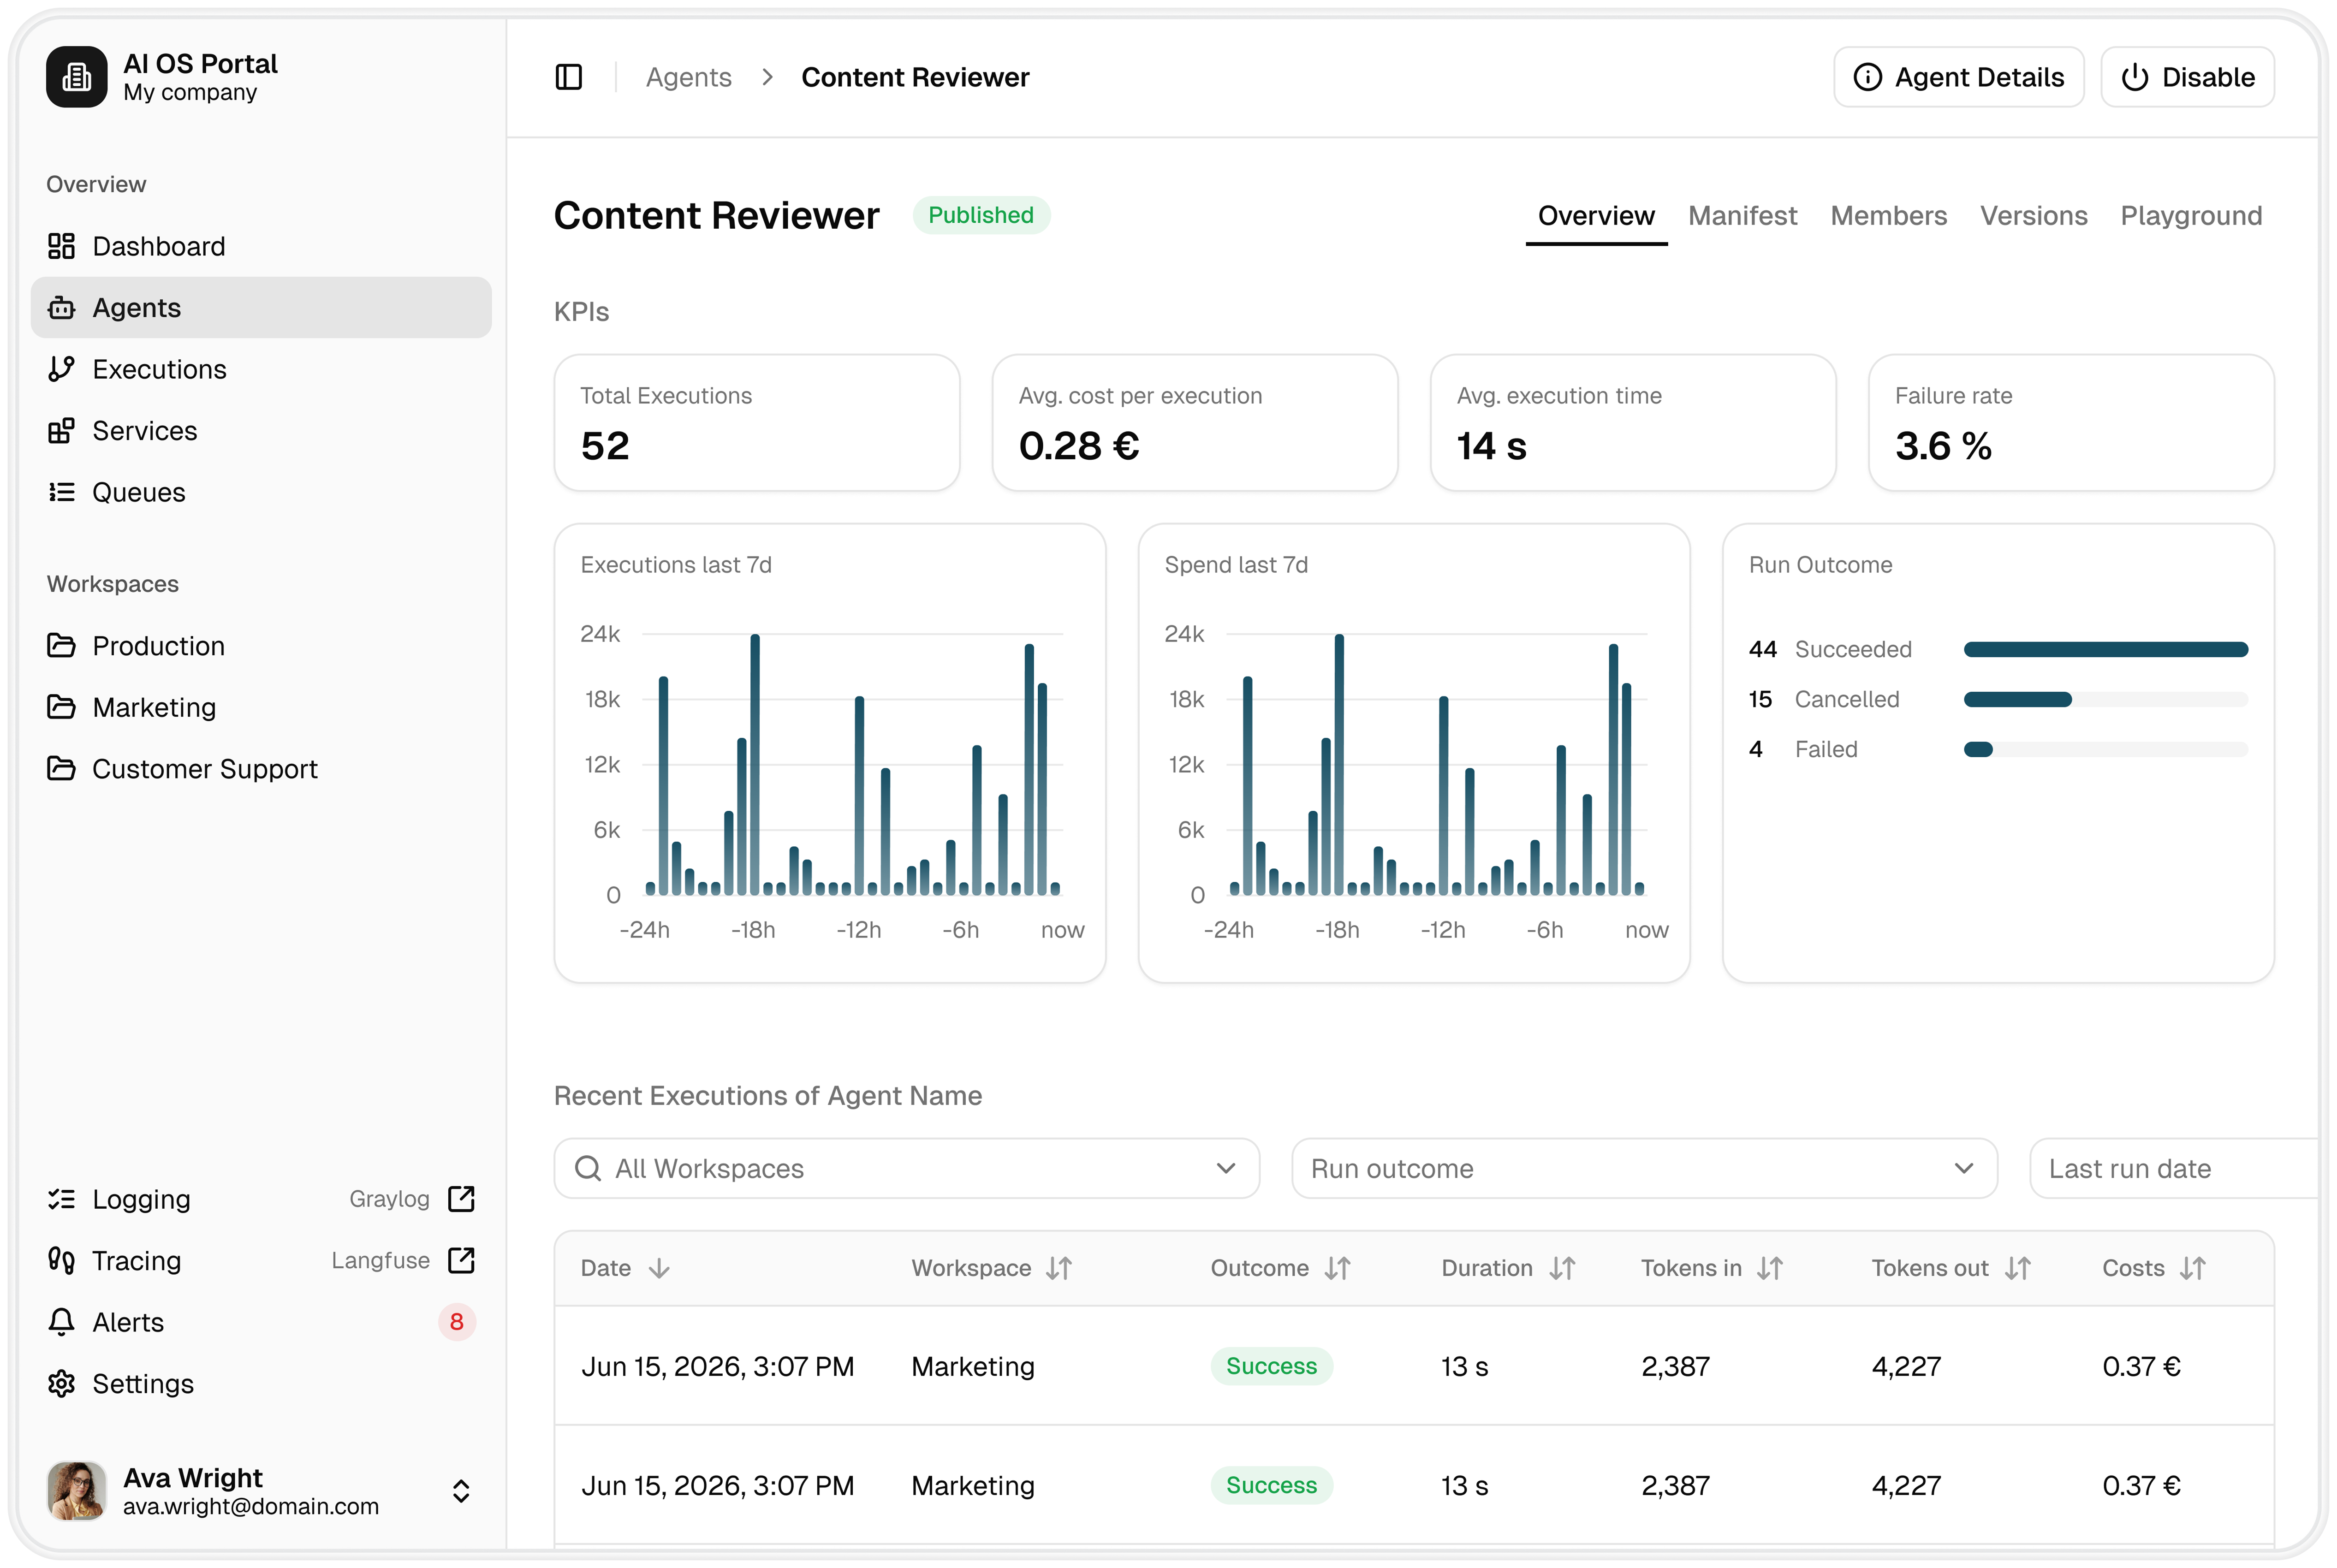This screenshot has width=2337, height=1568.
Task: Switch to the Manifest tab
Action: [1742, 216]
